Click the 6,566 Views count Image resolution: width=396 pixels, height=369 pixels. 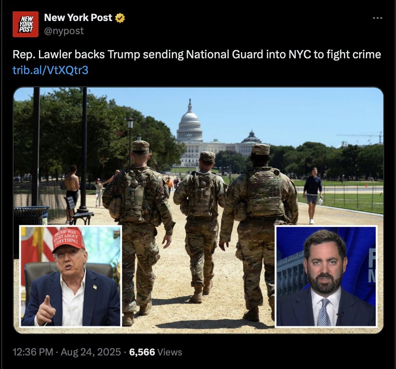pyautogui.click(x=156, y=352)
